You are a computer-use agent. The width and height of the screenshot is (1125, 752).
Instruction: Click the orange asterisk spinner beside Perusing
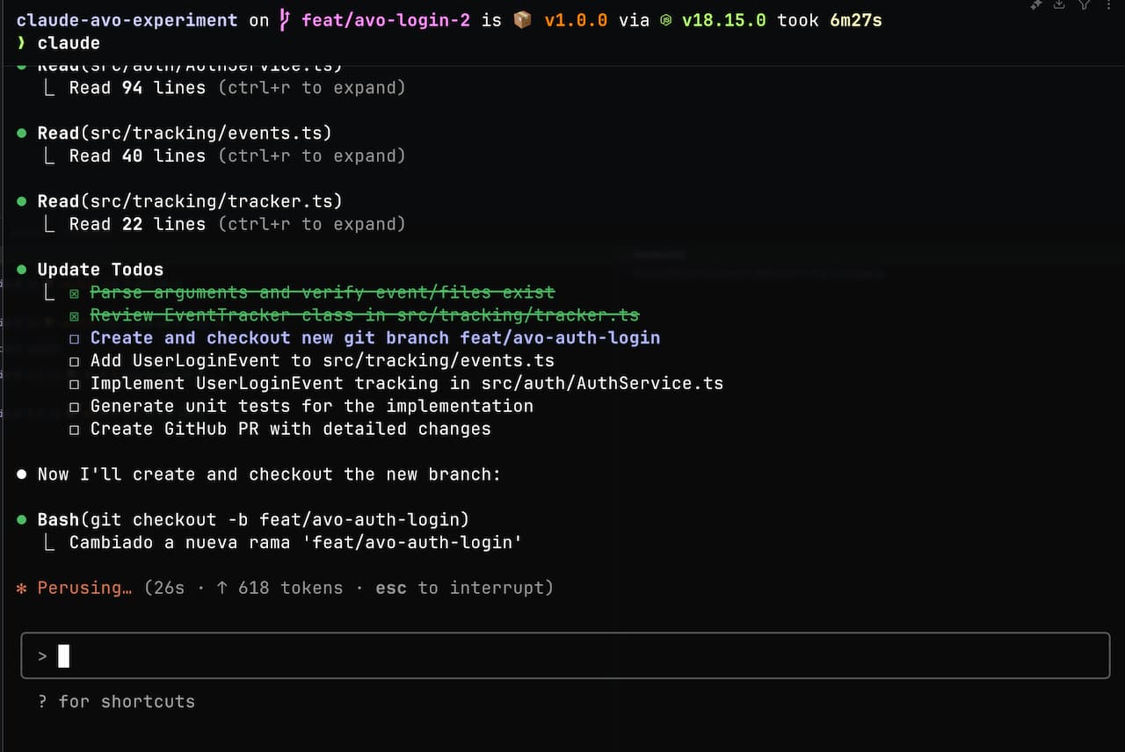[x=22, y=588]
